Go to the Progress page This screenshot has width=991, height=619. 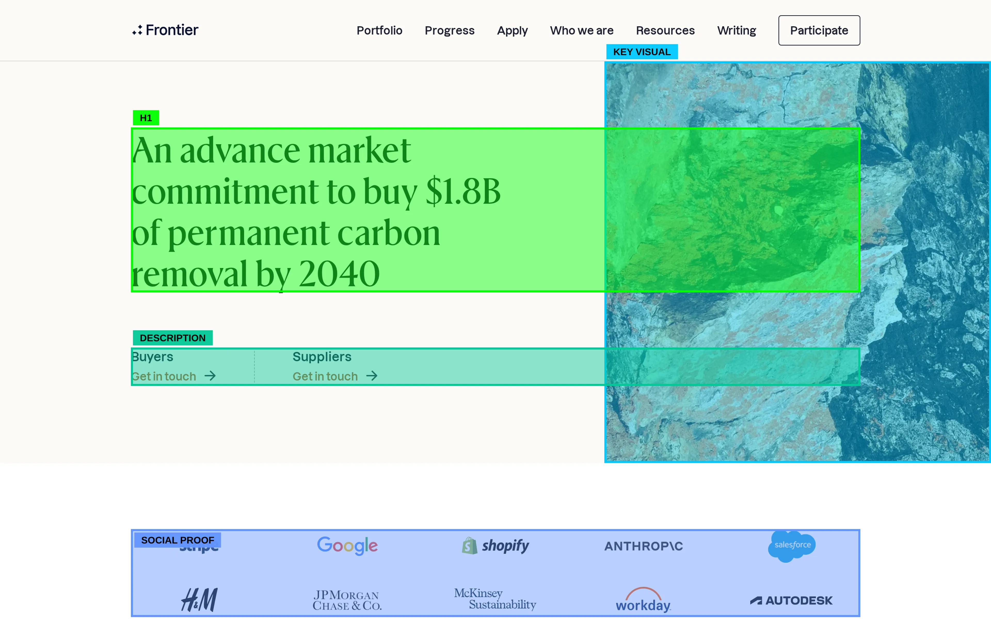coord(449,31)
